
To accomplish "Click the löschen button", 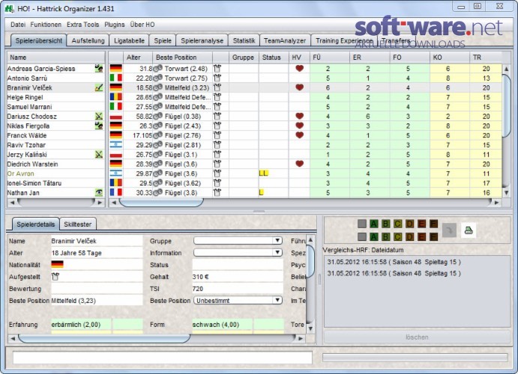I will click(x=417, y=337).
